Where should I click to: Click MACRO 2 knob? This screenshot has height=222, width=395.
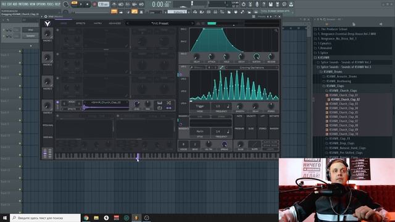click(47, 57)
